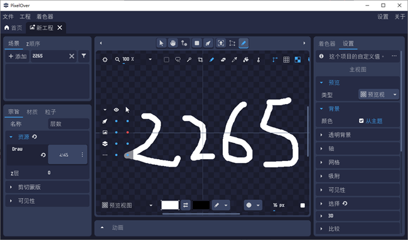This screenshot has height=240, width=408.
Task: Toggle visibility dot on layers stack row
Action: pyautogui.click(x=116, y=143)
